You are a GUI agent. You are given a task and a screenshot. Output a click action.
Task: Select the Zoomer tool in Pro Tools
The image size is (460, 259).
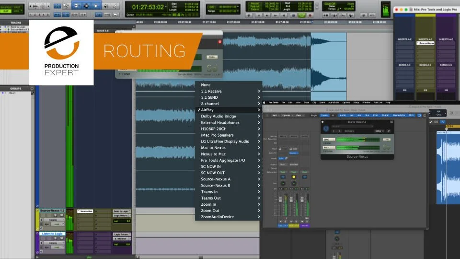[66, 6]
